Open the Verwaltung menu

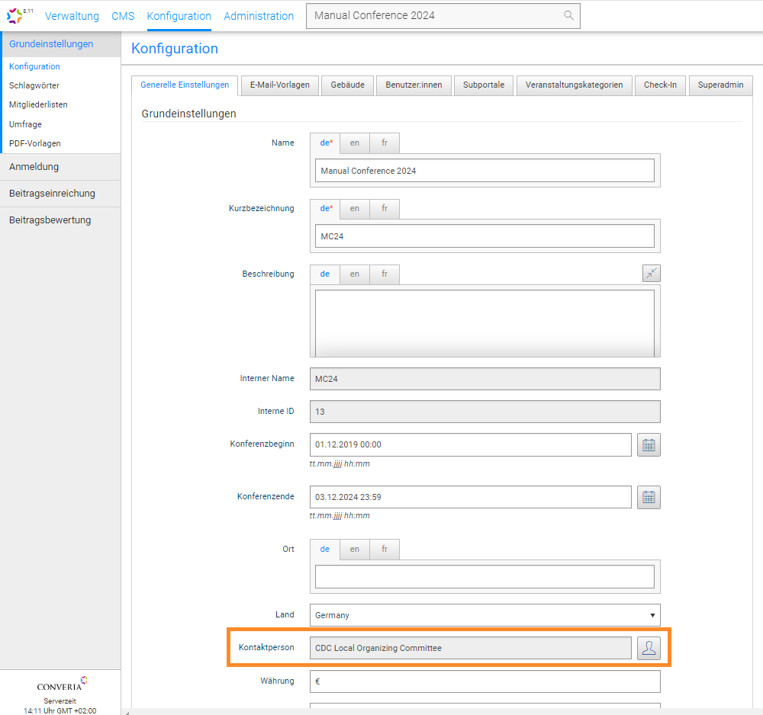72,16
